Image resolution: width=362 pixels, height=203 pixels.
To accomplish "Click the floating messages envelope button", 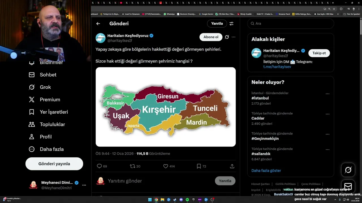I will 348,186.
